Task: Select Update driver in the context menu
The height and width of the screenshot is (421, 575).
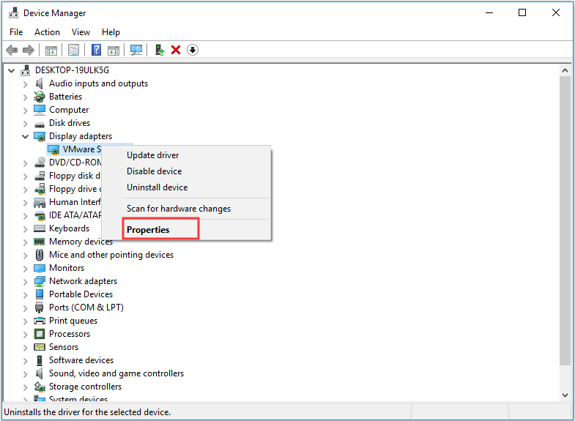Action: (152, 155)
